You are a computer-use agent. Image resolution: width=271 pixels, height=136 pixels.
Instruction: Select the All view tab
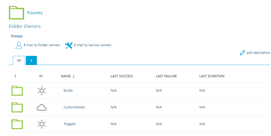click(x=19, y=61)
